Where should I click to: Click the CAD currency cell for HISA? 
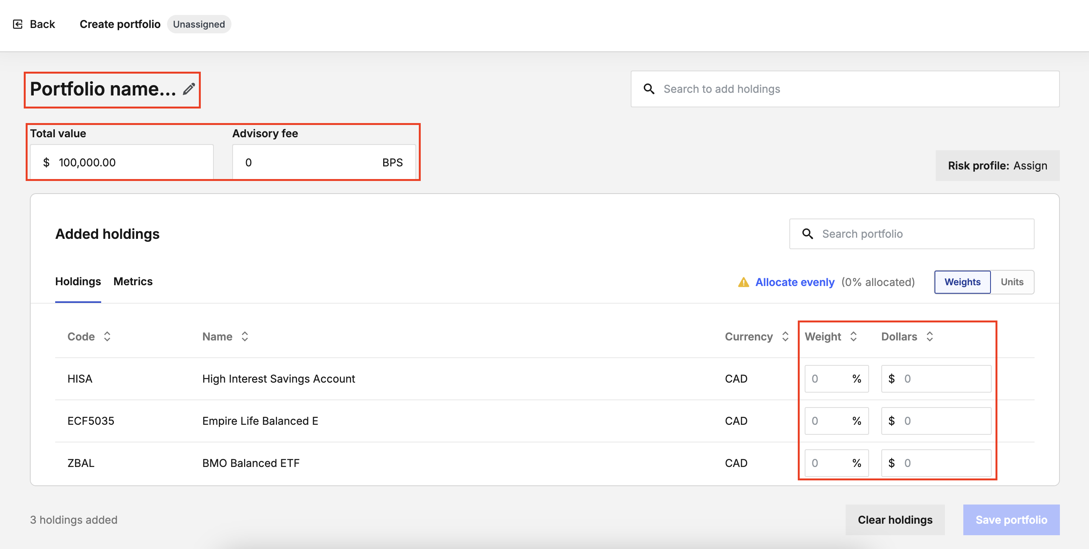tap(736, 379)
